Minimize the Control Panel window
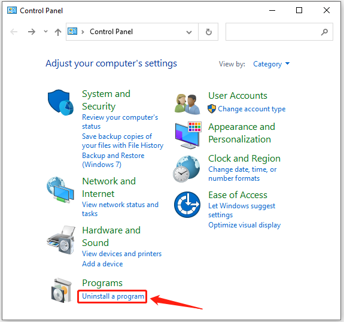 click(x=272, y=10)
